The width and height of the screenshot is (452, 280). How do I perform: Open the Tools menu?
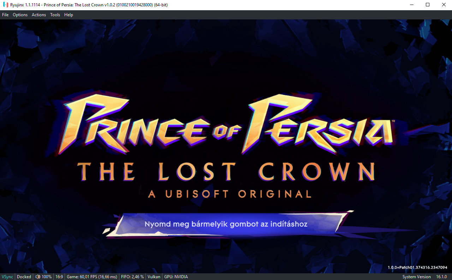point(55,15)
